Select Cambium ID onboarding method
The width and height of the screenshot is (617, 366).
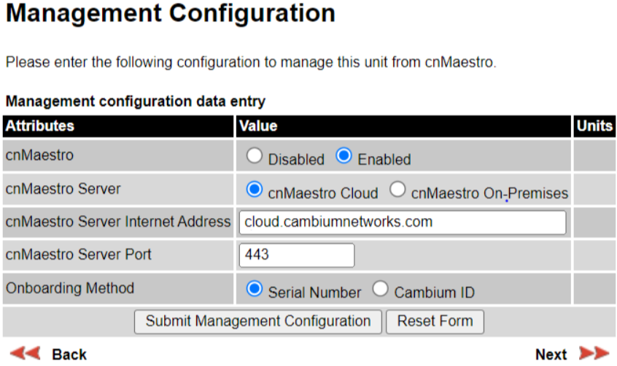coord(380,289)
